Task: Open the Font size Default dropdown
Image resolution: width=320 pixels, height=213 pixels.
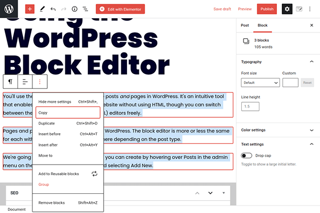Action: point(260,83)
